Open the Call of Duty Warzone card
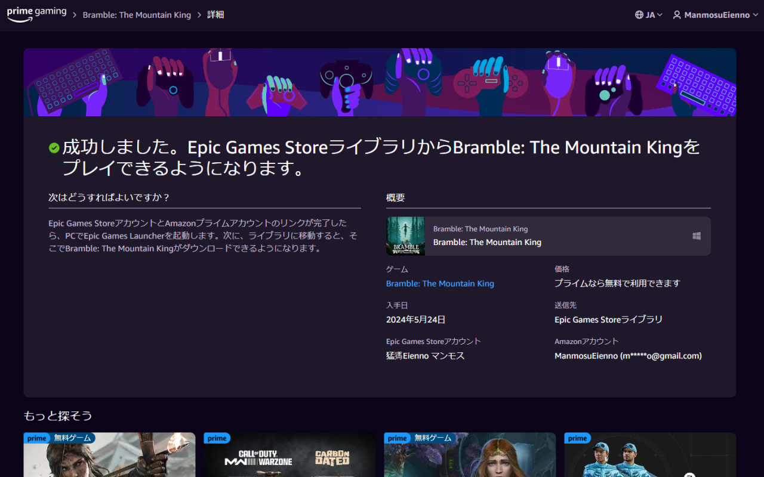764x477 pixels. (x=289, y=454)
